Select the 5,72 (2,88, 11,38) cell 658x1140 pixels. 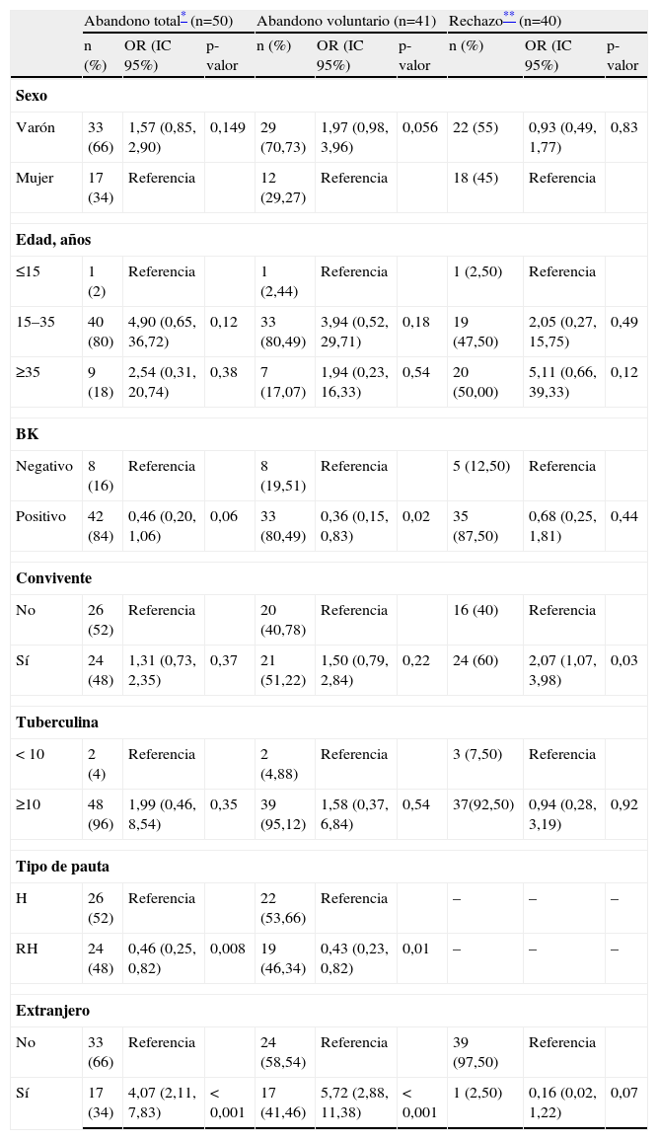tap(353, 1102)
